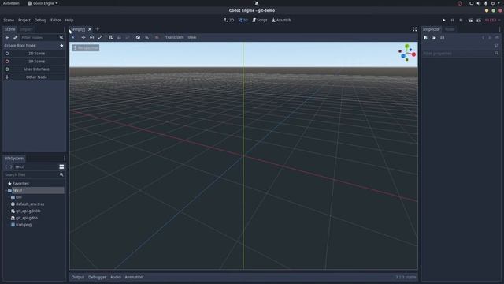The width and height of the screenshot is (504, 284).
Task: Play the edited scene with the clapper icon
Action: pyautogui.click(x=470, y=21)
